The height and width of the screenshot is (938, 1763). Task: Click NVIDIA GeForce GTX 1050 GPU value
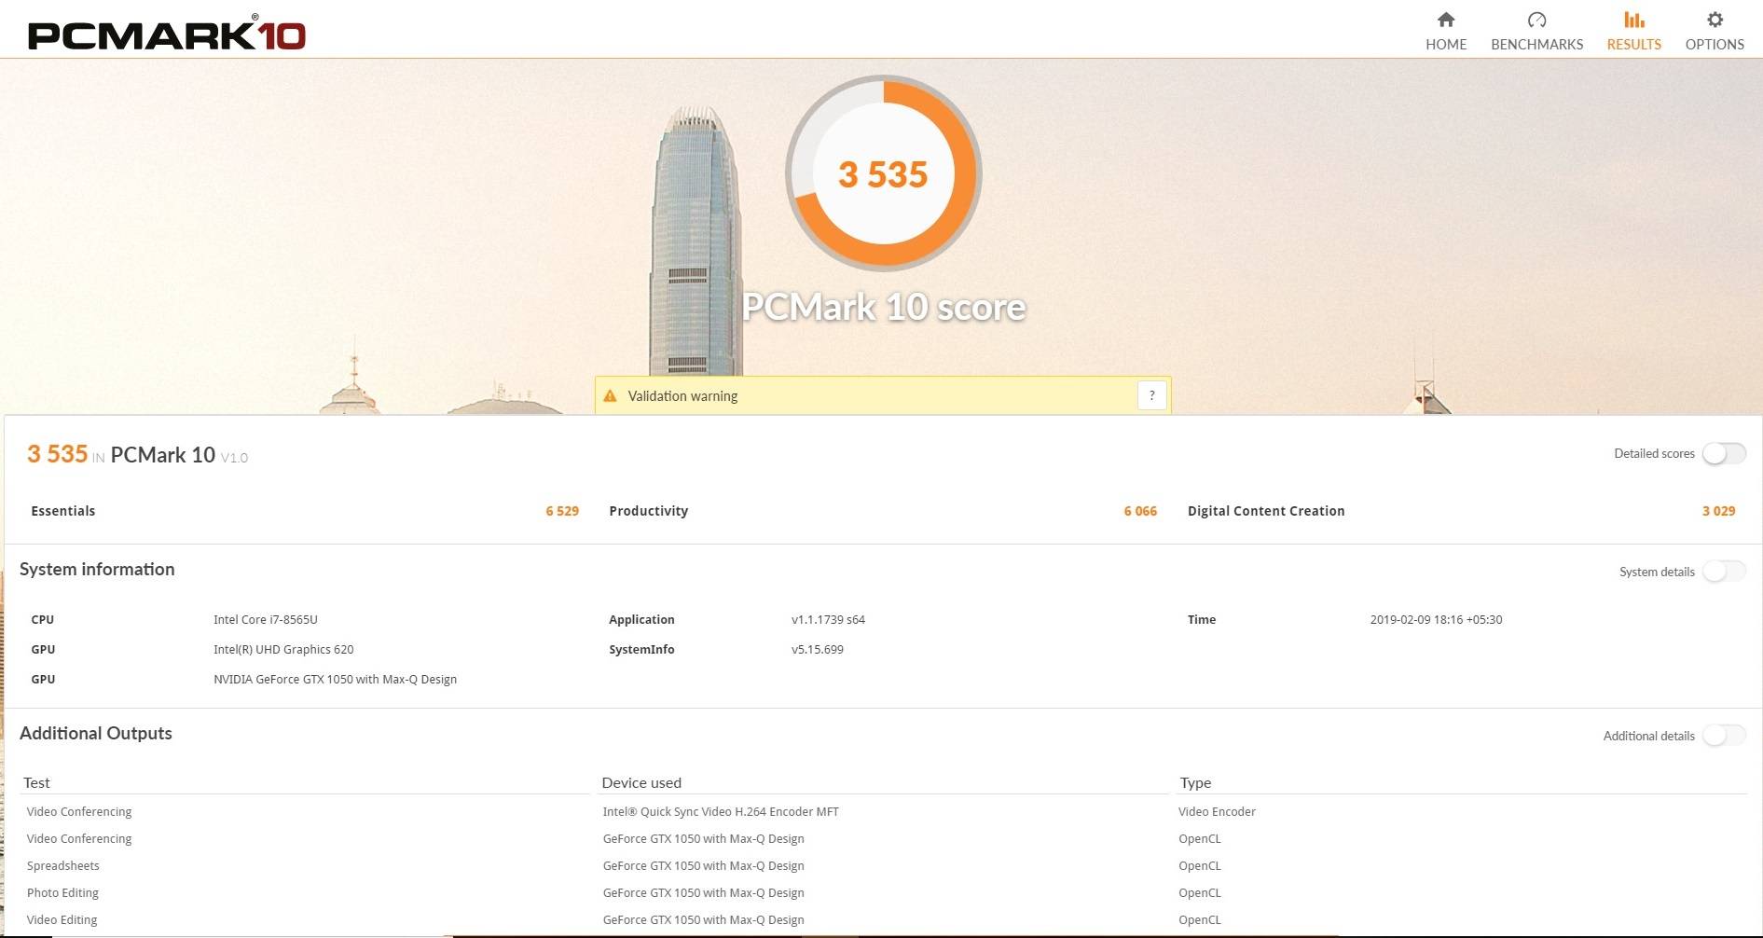tap(335, 679)
